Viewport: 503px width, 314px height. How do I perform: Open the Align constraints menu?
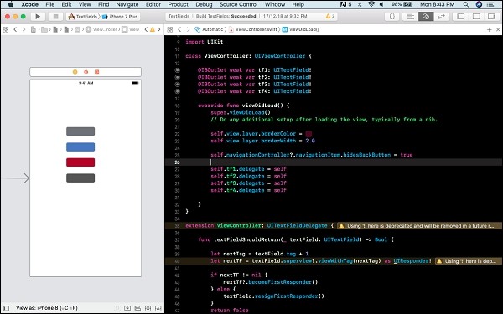137,308
